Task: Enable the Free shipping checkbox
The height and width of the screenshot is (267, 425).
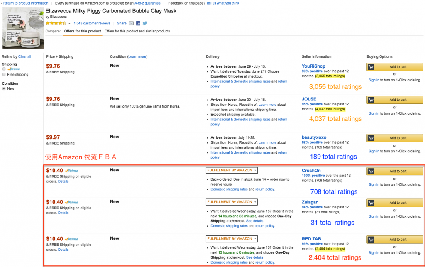Action: (4, 75)
